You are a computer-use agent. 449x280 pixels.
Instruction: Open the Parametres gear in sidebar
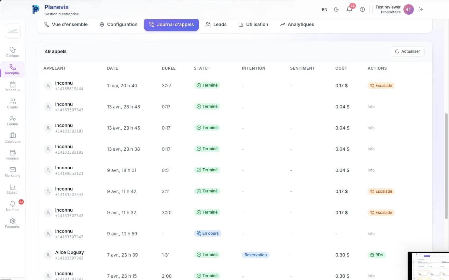tap(12, 223)
